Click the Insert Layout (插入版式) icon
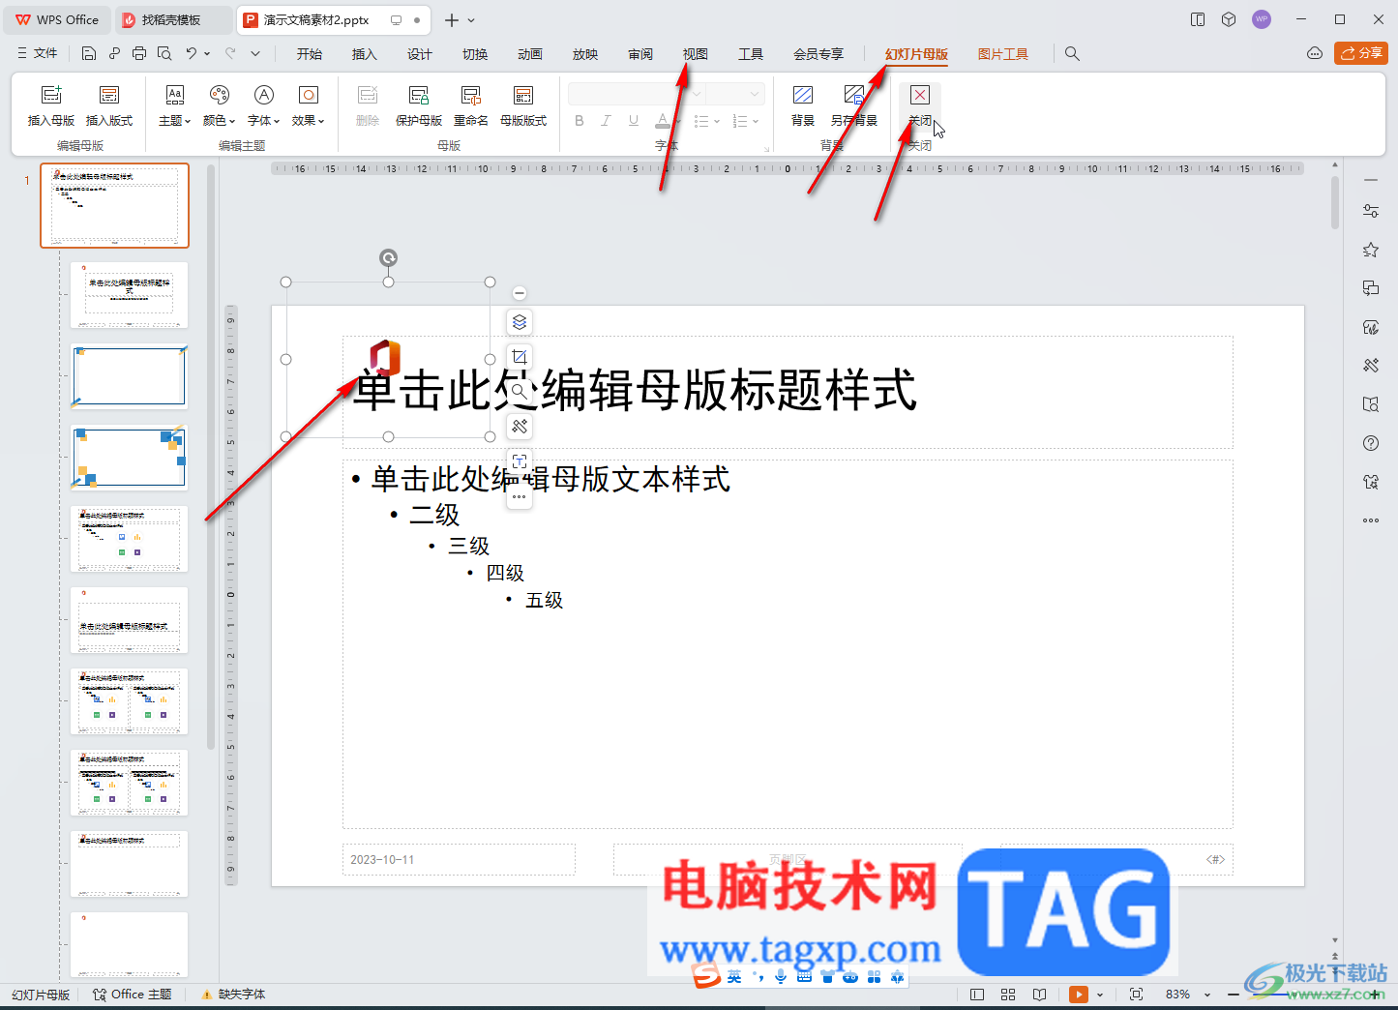Image resolution: width=1398 pixels, height=1010 pixels. coord(109,105)
